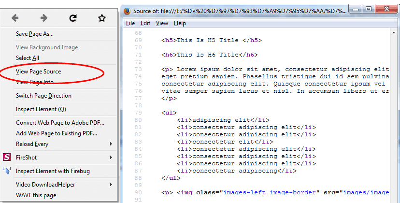Open the Edit menu in the source window
Viewport: 400px width, 203px height.
[x=145, y=23]
